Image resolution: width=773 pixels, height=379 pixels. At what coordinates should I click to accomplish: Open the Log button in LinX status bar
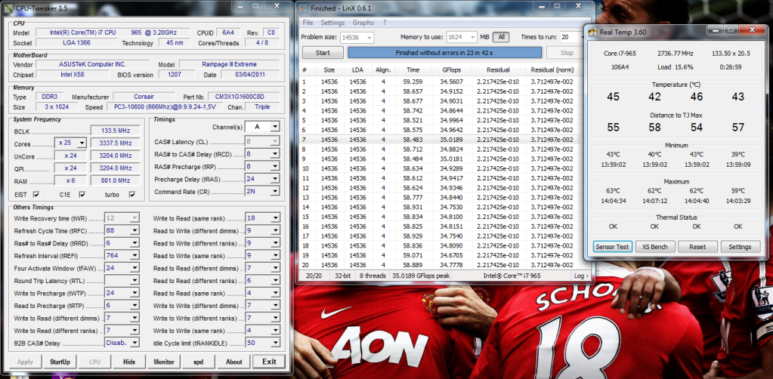(x=580, y=276)
